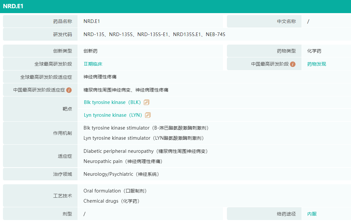Open the 药物发现 stage link
The image size is (351, 222).
[316, 64]
